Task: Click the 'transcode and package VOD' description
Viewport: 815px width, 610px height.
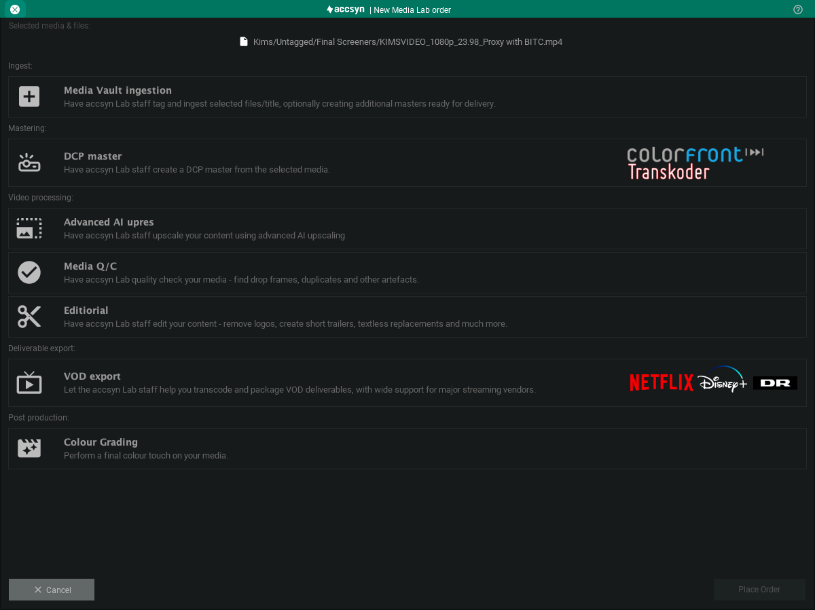Action: (300, 390)
